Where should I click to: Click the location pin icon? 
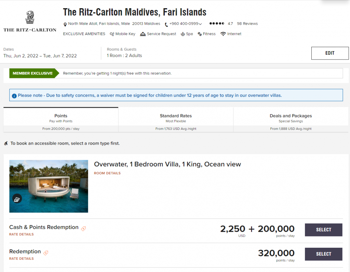tap(65, 24)
